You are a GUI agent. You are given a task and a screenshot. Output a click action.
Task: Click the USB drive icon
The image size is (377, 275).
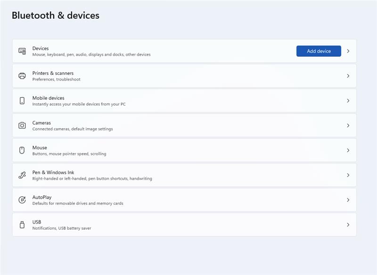click(22, 225)
